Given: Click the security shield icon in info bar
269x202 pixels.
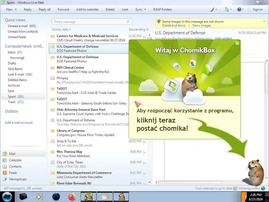Looking at the screenshot, I should (x=159, y=21).
